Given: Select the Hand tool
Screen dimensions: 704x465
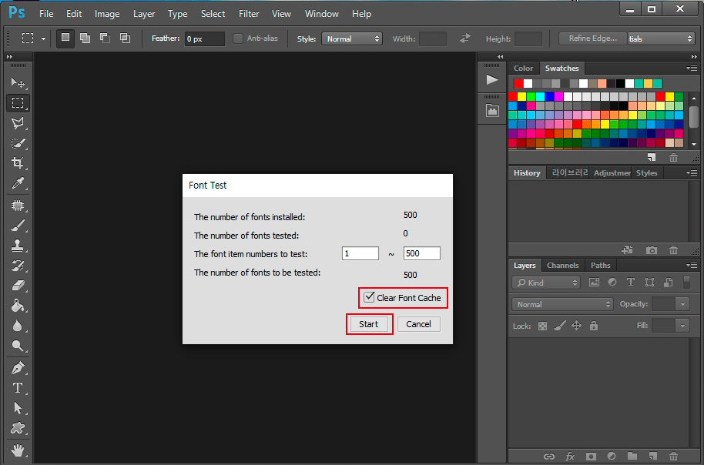Looking at the screenshot, I should point(18,450).
